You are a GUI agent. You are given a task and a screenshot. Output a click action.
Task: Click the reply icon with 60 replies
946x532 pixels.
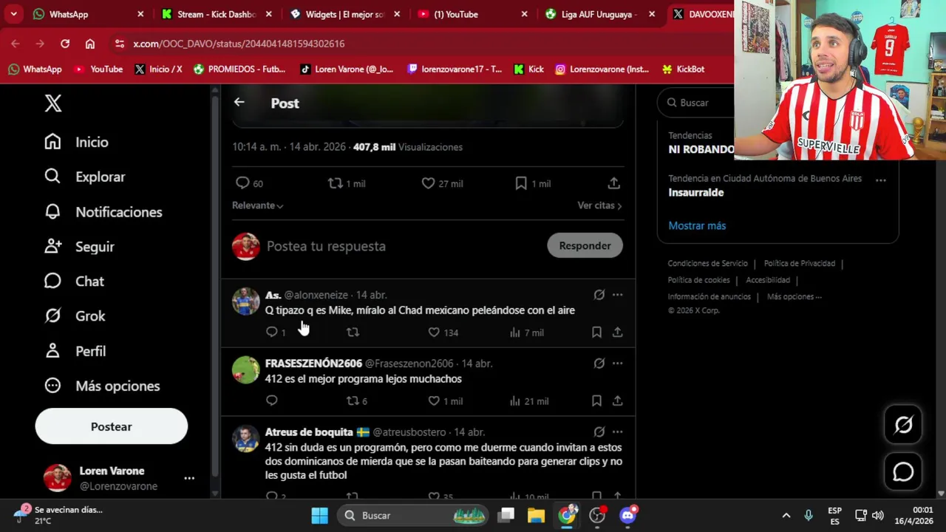pyautogui.click(x=249, y=183)
